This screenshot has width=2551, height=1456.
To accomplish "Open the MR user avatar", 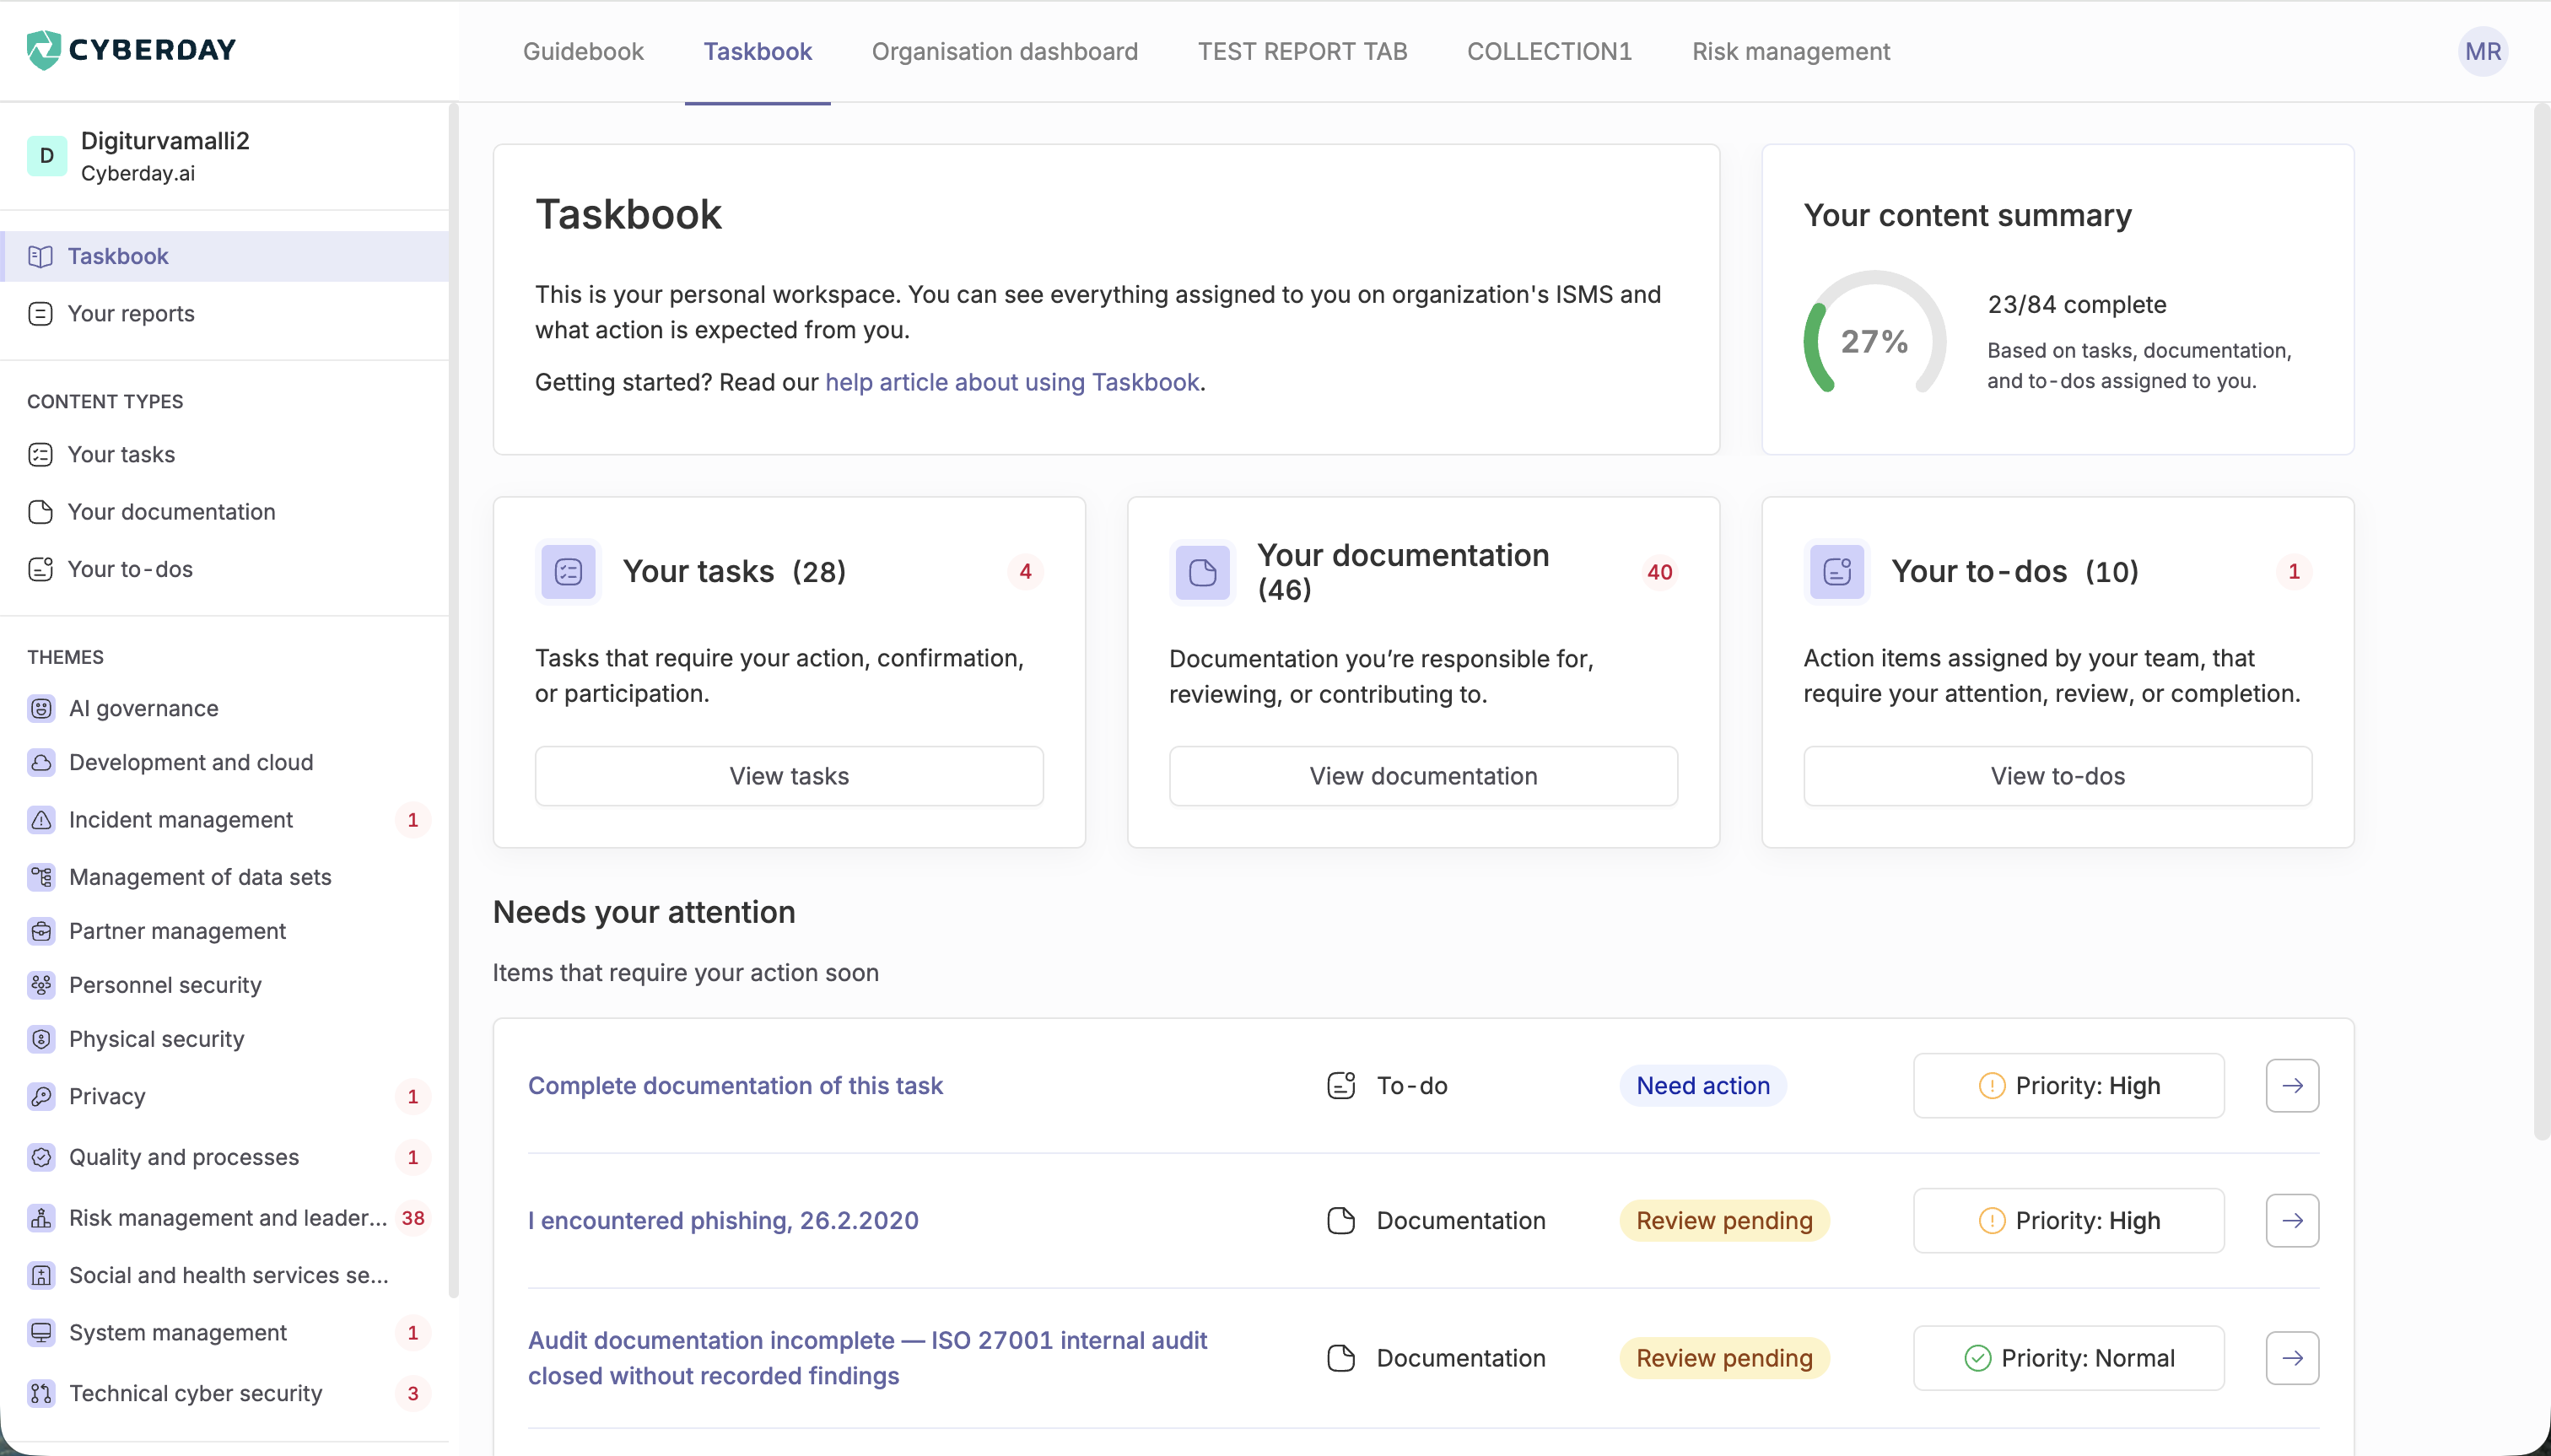I will (2482, 51).
